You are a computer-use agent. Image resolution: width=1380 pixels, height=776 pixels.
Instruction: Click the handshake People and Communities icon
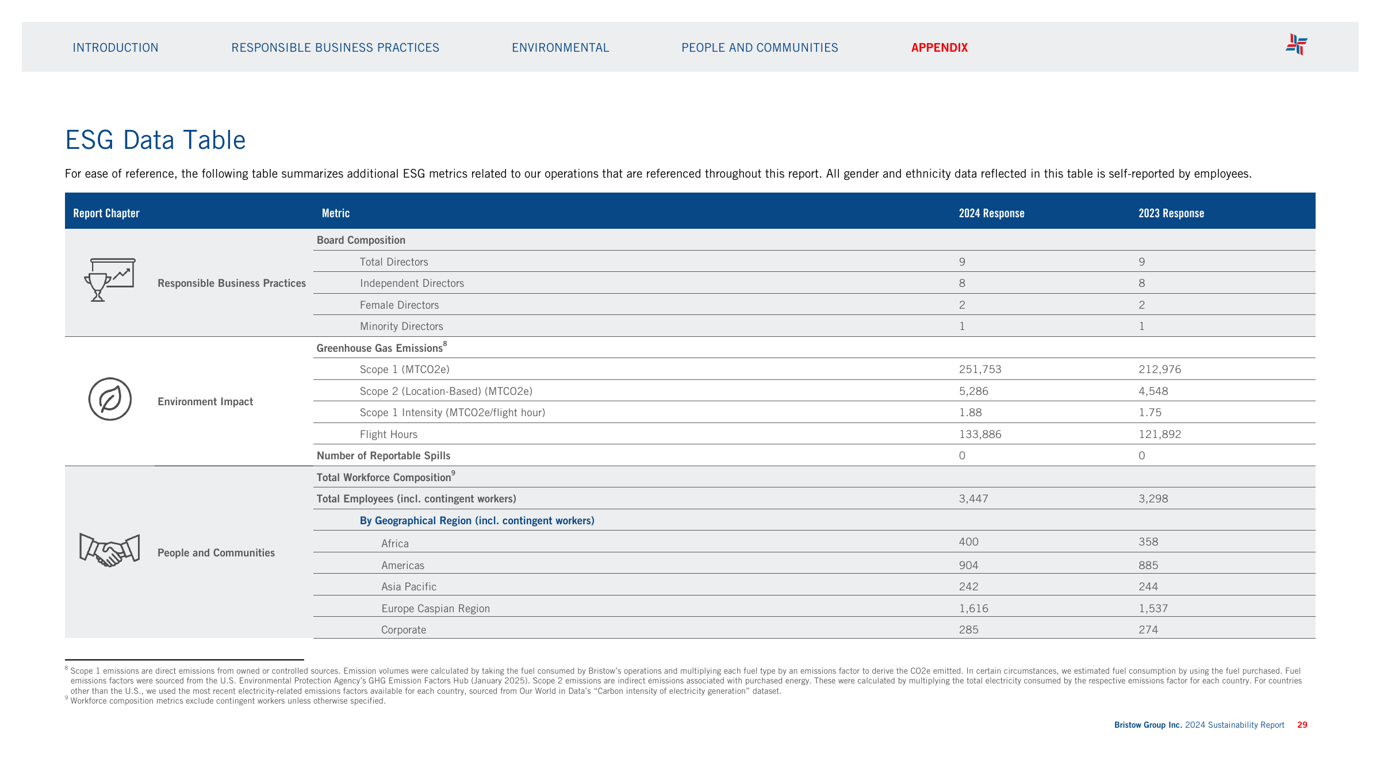pyautogui.click(x=109, y=550)
